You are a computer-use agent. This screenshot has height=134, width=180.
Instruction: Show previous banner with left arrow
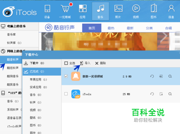point(46,36)
